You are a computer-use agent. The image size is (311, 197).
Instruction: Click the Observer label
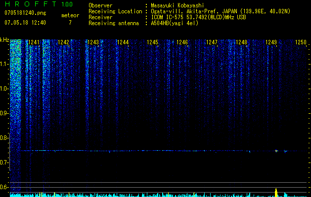(x=100, y=6)
